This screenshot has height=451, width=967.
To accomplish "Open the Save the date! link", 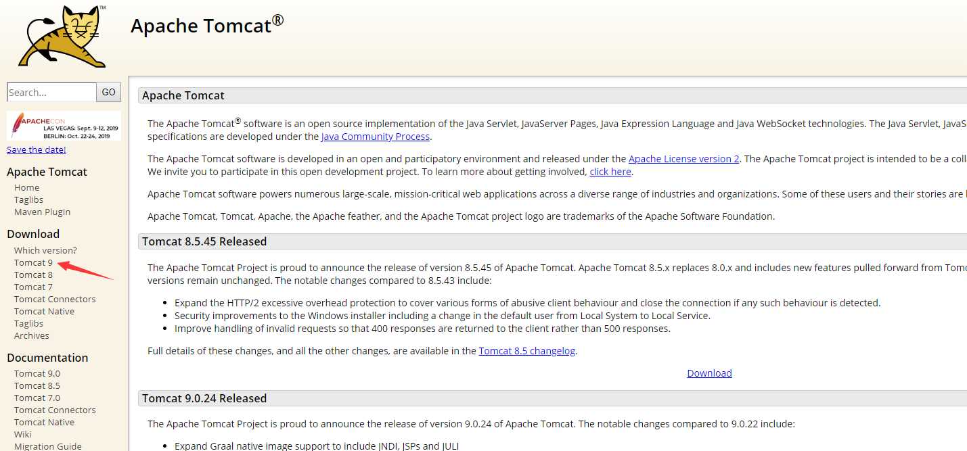I will [37, 149].
